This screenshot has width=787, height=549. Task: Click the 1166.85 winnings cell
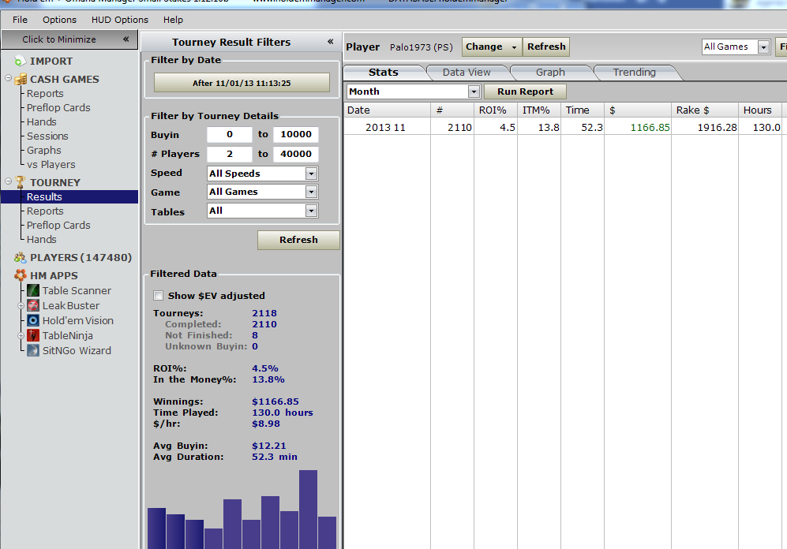638,127
